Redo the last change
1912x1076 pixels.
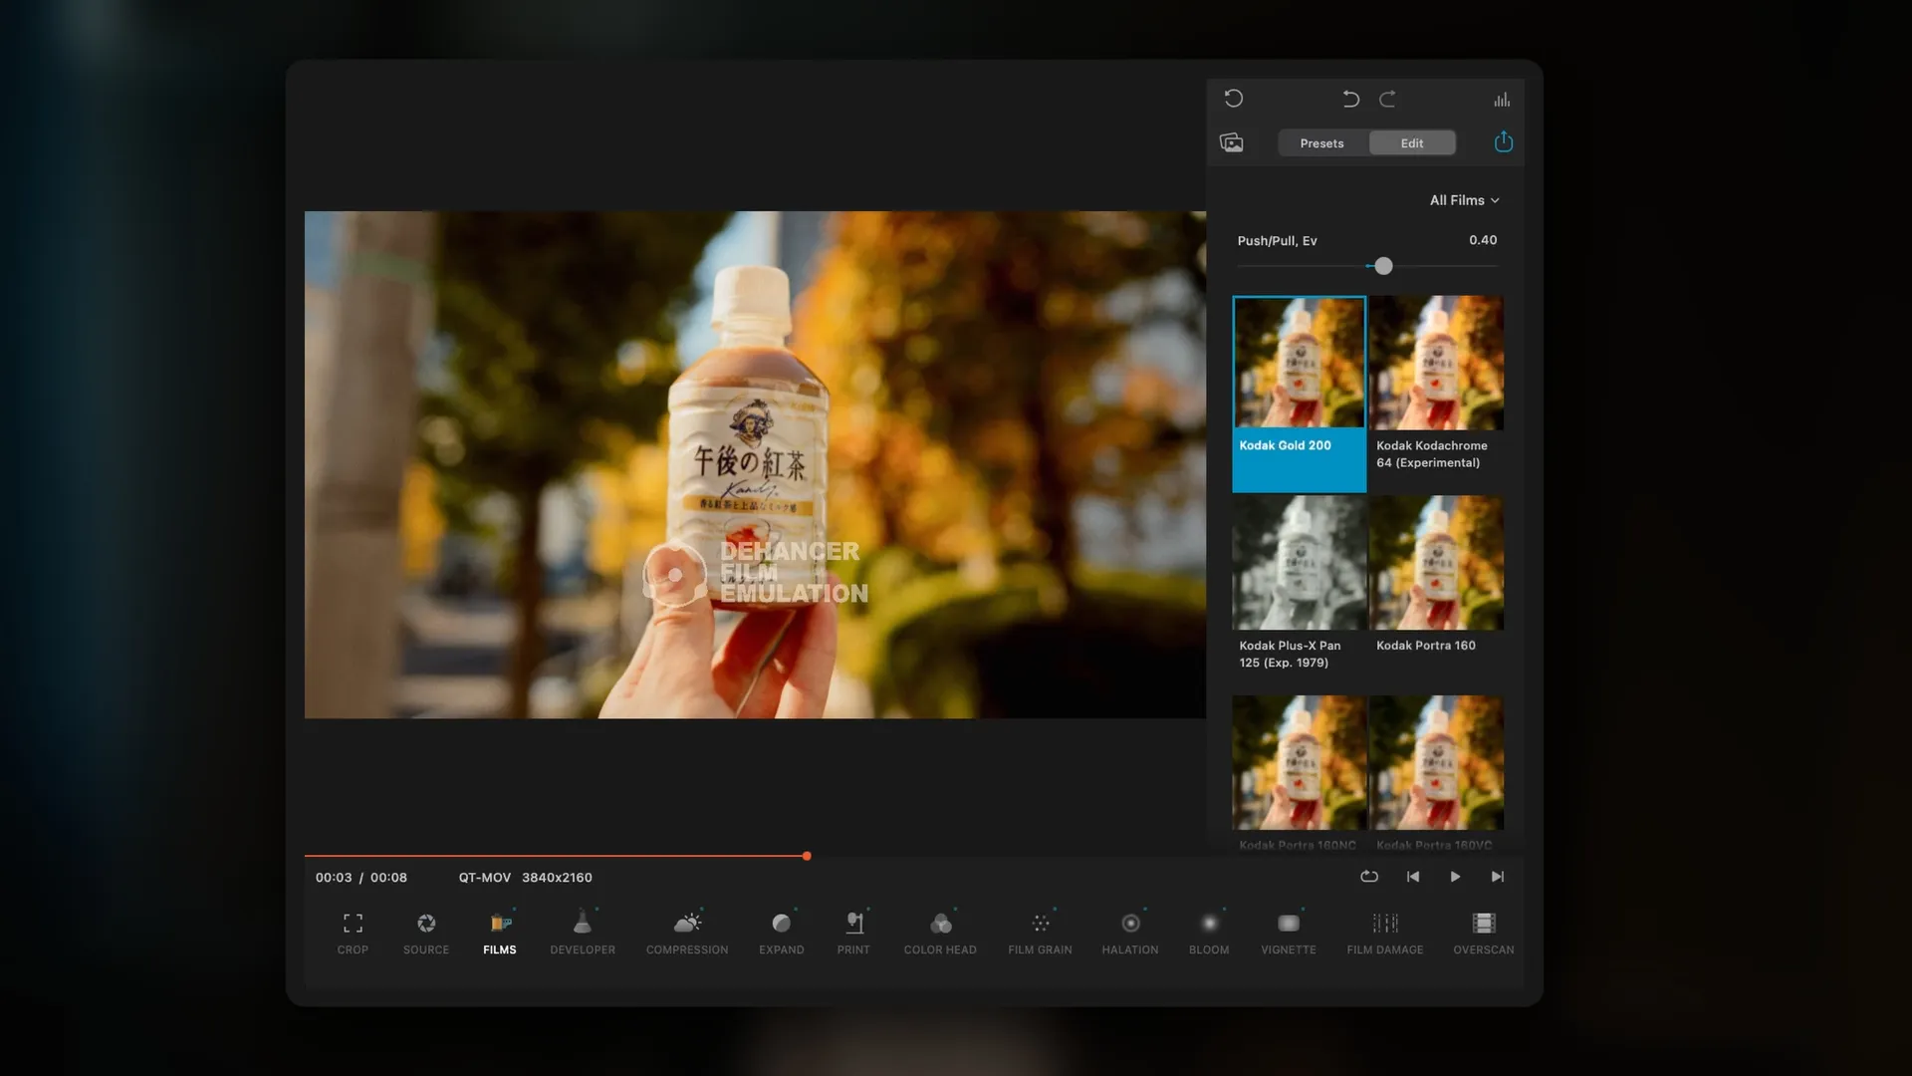click(1387, 99)
